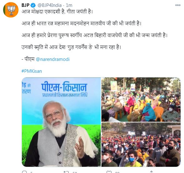Open the #PMKisan hashtag
Viewport: 184px width, 173px height.
click(x=32, y=71)
